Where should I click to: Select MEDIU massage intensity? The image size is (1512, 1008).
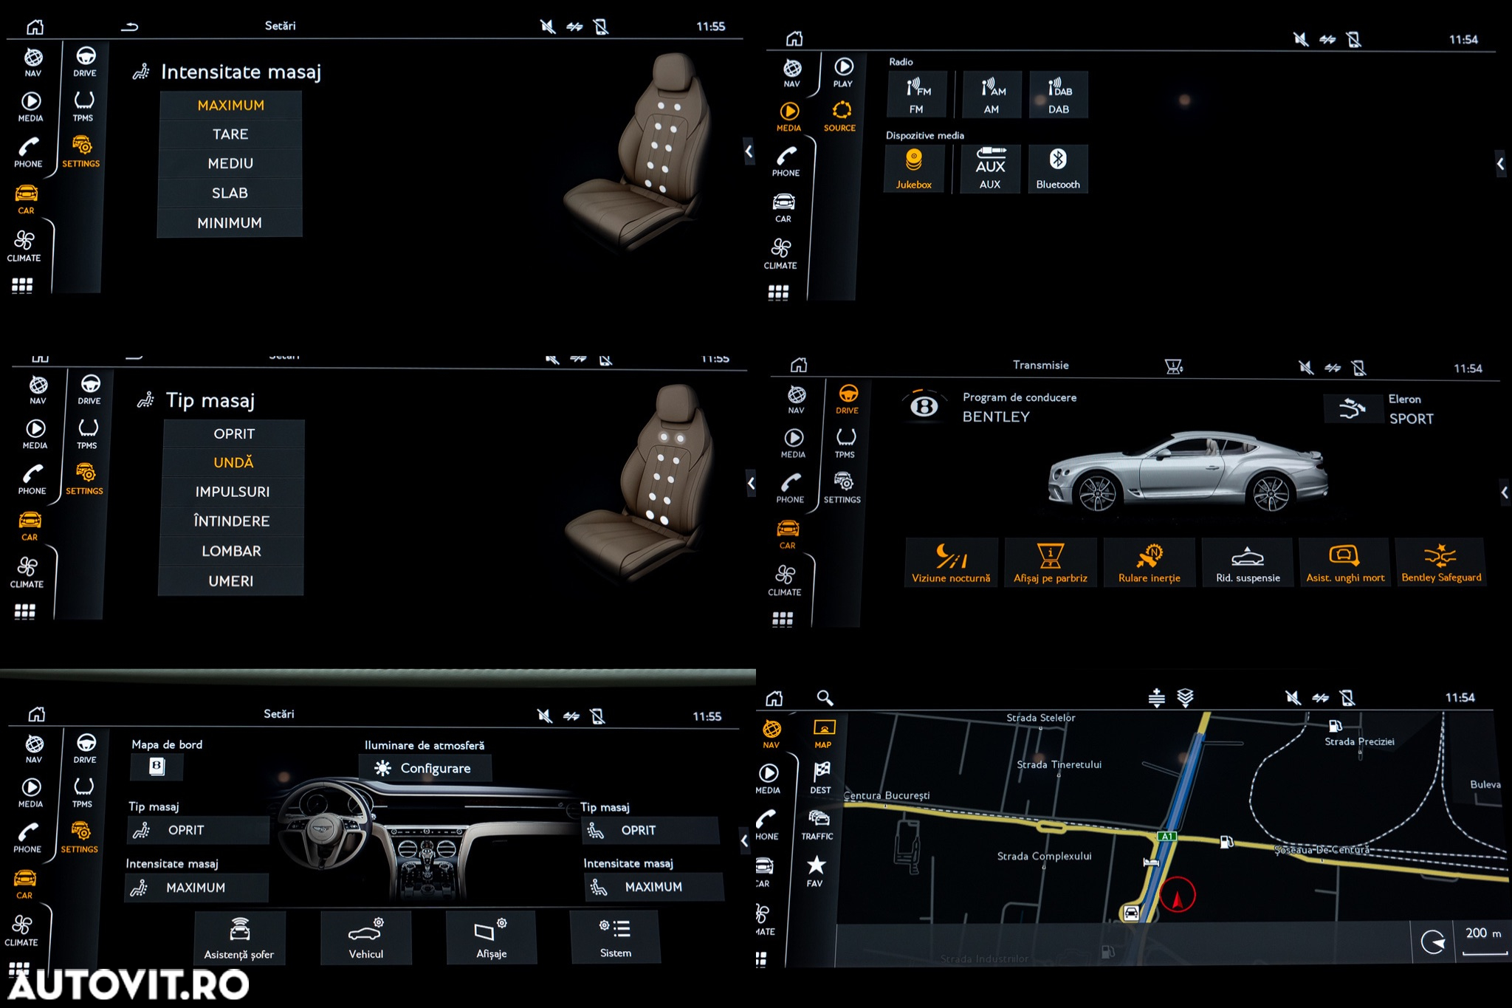click(x=231, y=163)
